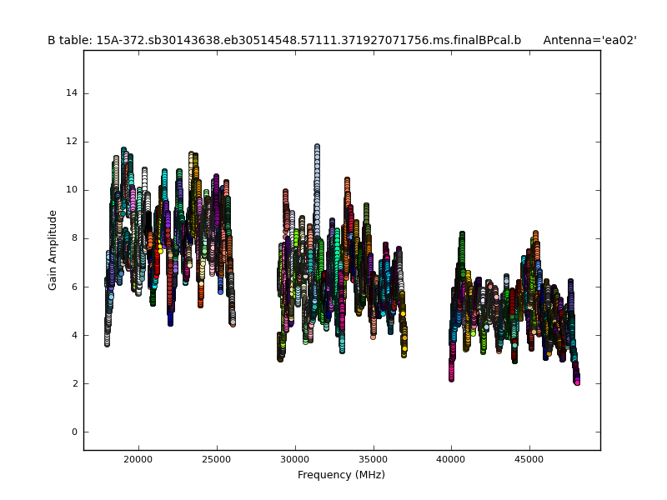The image size is (667, 500).
Task: Click the 'Gain Amplitude' y-axis label
Action: click(x=53, y=250)
